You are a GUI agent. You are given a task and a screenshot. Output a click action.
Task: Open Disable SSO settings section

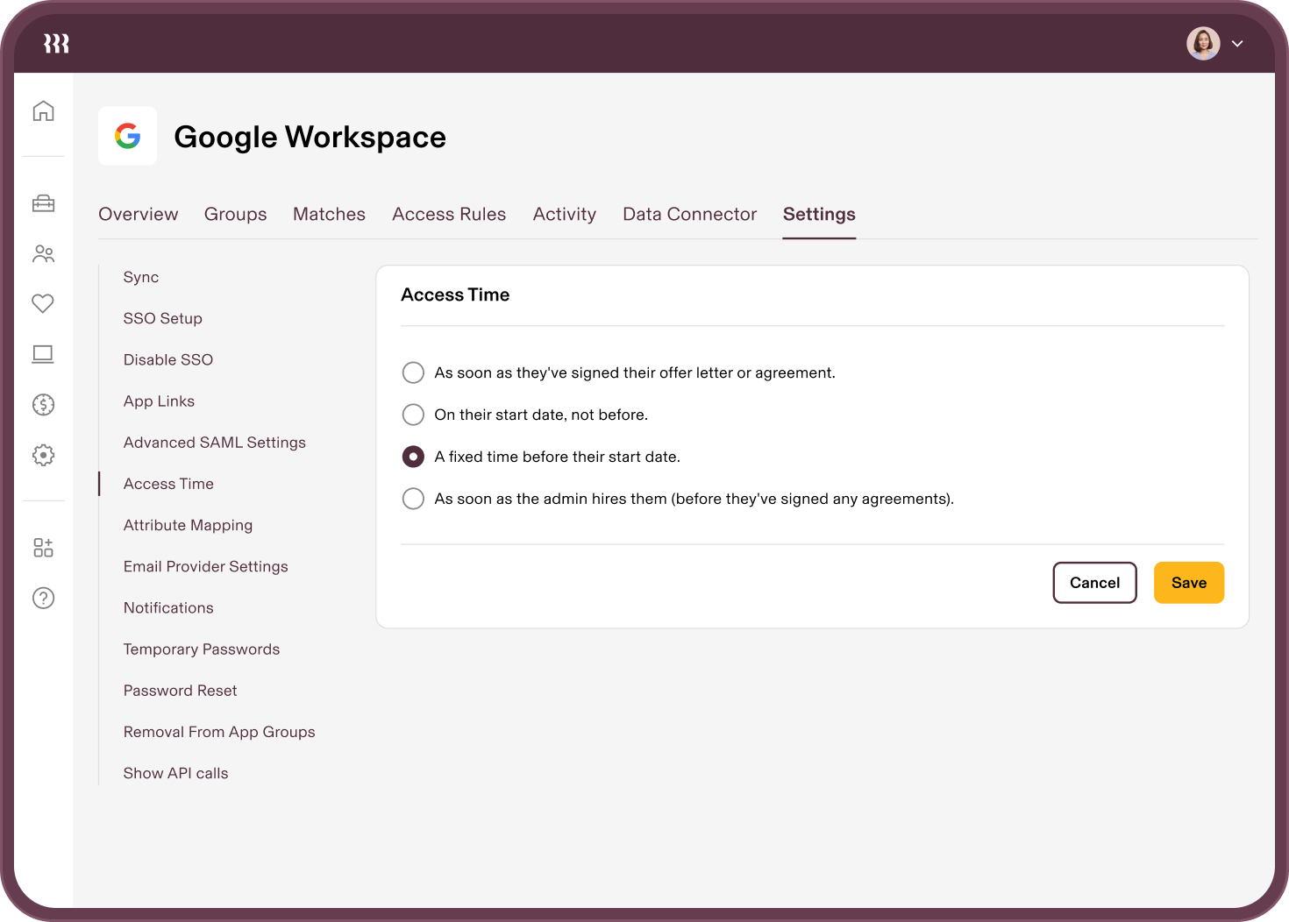[168, 359]
